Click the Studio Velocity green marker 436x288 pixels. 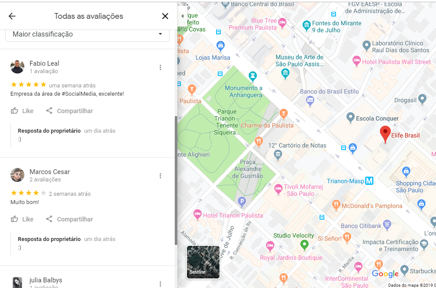304,245
